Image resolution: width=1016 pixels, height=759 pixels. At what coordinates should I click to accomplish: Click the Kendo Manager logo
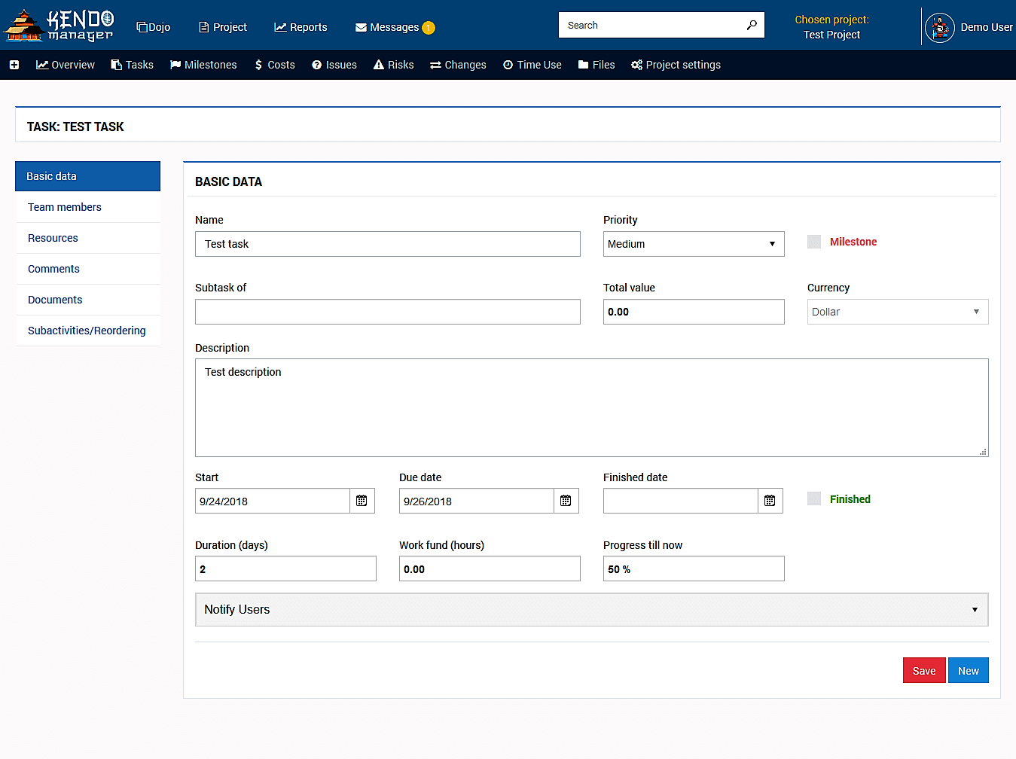[x=59, y=26]
